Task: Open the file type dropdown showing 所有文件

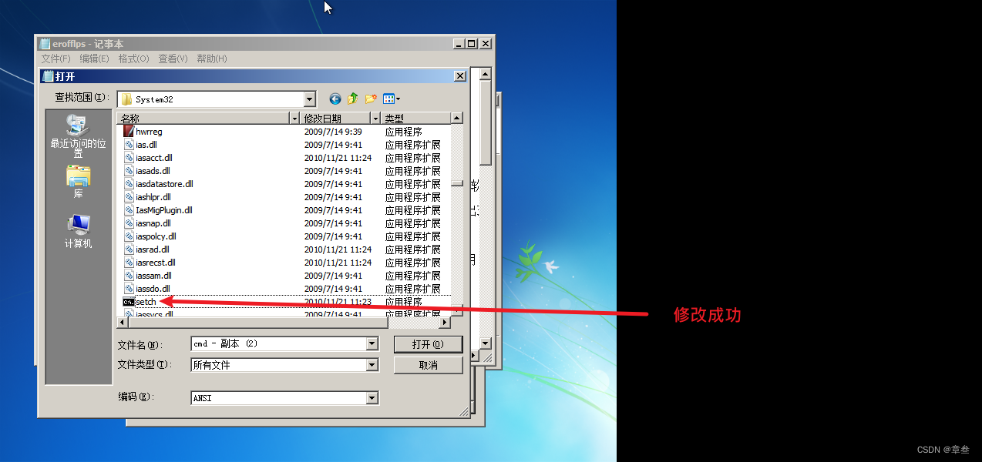Action: coord(372,365)
